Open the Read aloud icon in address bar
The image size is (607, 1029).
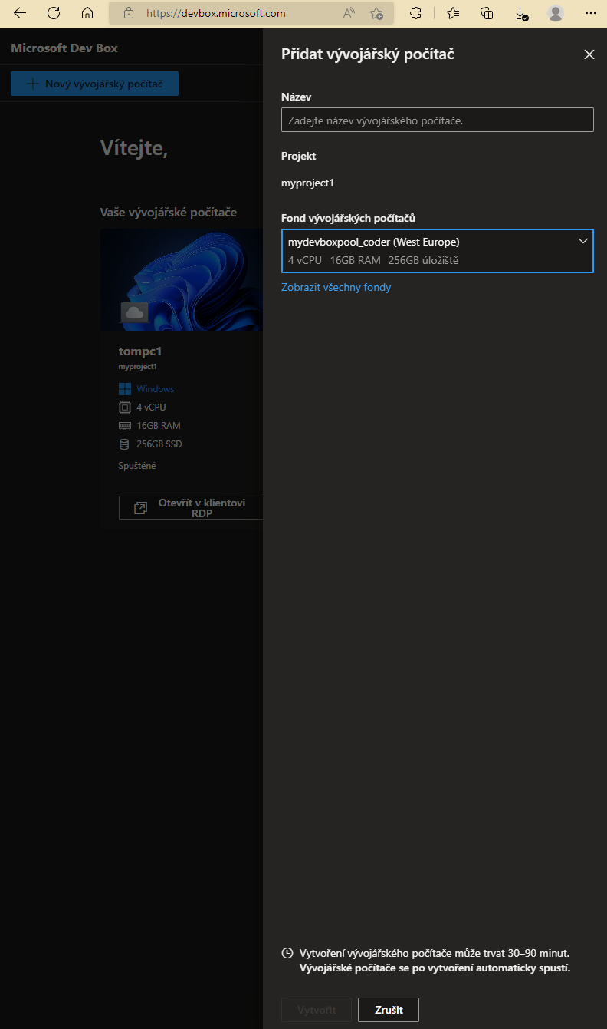(349, 13)
